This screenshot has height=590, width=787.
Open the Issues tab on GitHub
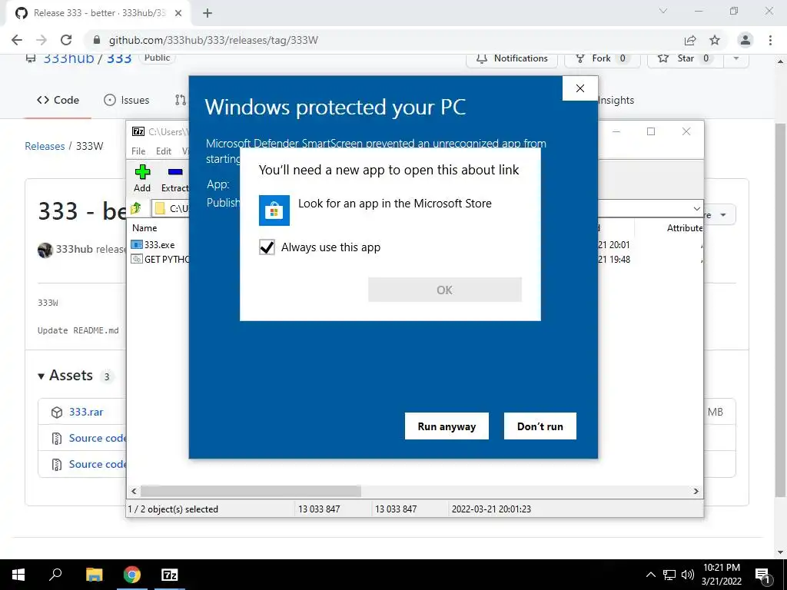(127, 100)
